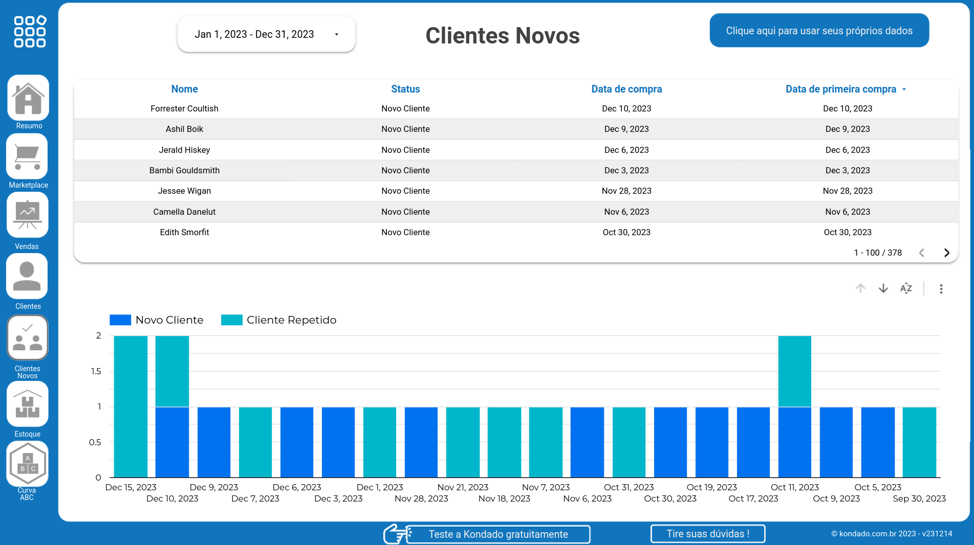Navigate to the Vendas section

pyautogui.click(x=27, y=215)
